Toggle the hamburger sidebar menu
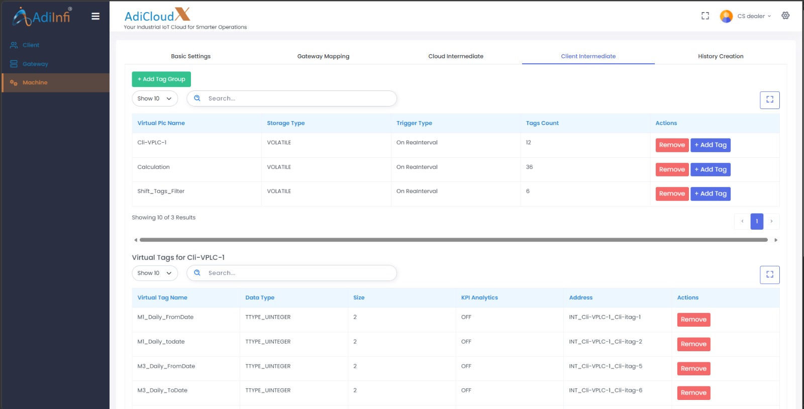Image resolution: width=804 pixels, height=409 pixels. click(95, 17)
